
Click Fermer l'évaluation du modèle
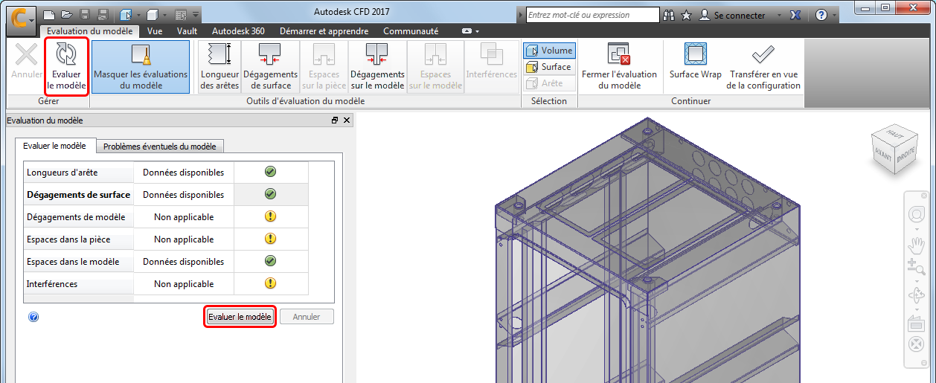(619, 66)
